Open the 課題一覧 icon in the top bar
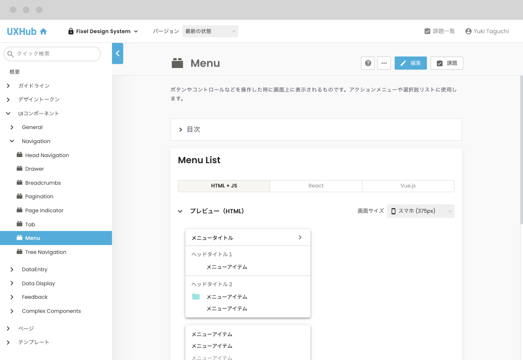Viewport: 523px width, 360px height. pyautogui.click(x=427, y=31)
